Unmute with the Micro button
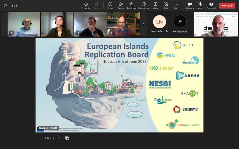 200,6
